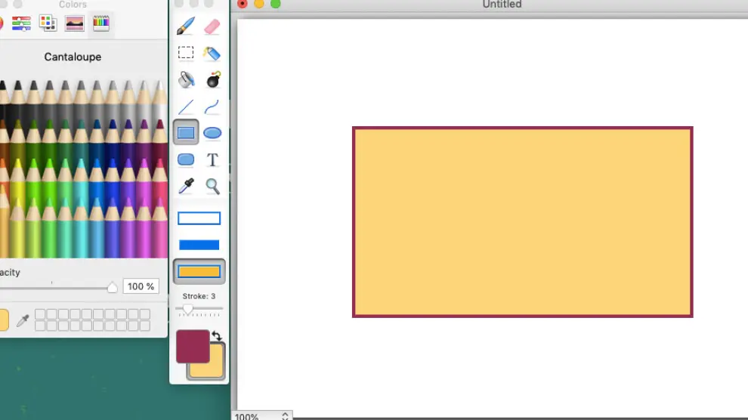
Task: Open the Color Palettes tab
Action: point(48,23)
